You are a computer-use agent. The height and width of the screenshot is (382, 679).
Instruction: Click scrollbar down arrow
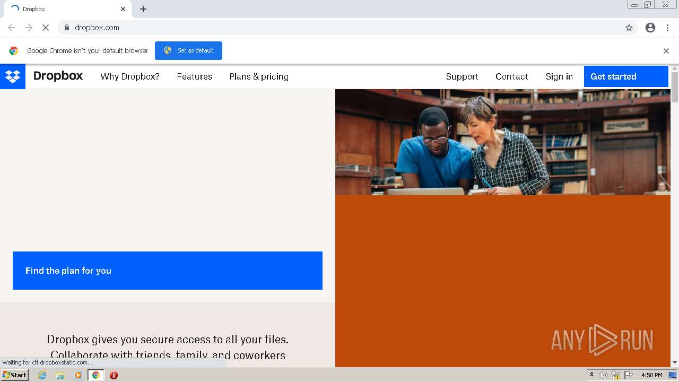675,362
